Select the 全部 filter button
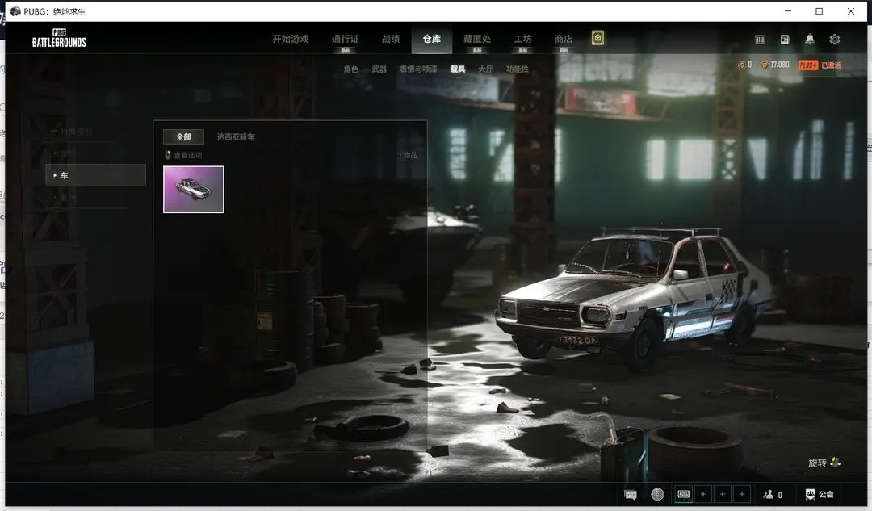 [x=183, y=136]
